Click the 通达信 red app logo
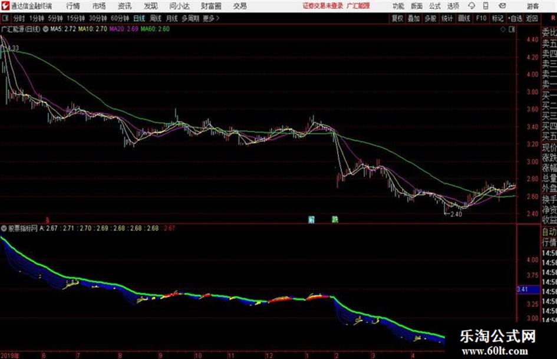The image size is (557, 359). [5, 6]
